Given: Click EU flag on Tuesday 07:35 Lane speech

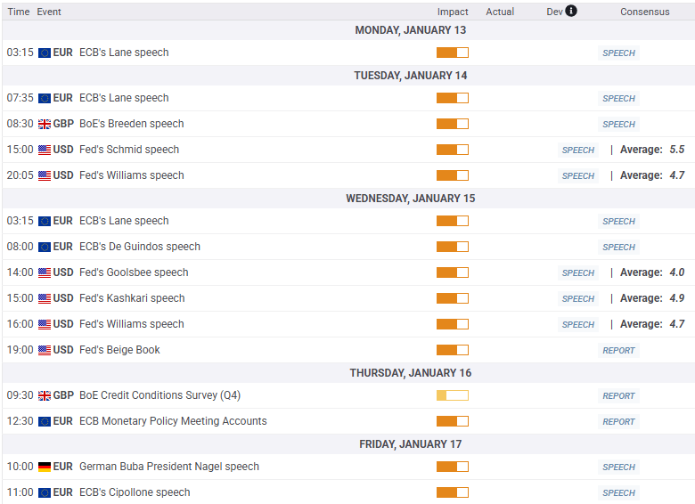Looking at the screenshot, I should pyautogui.click(x=45, y=98).
